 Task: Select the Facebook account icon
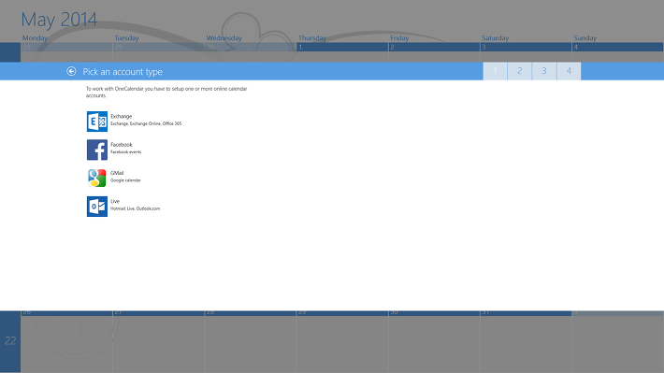pos(97,150)
